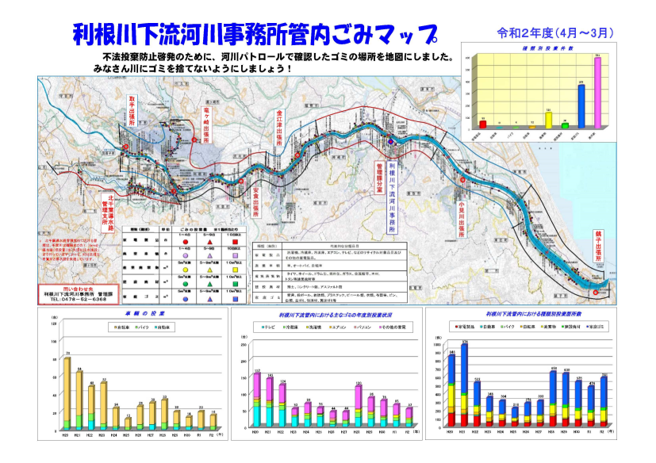Click the blue ring marker above 利根川下流河川事務所 label
Screen dimensions: 656x463
390,142
